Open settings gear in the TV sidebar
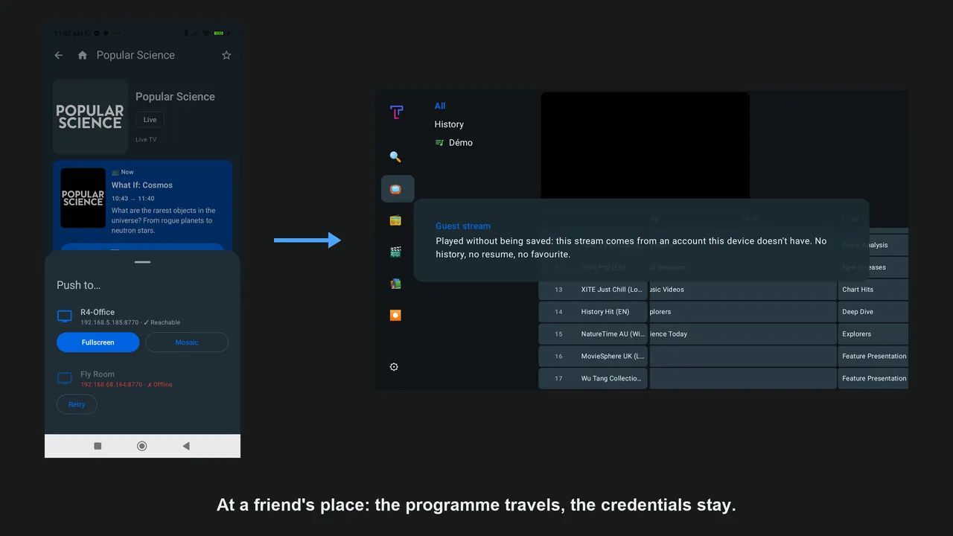This screenshot has width=953, height=536. click(x=394, y=366)
